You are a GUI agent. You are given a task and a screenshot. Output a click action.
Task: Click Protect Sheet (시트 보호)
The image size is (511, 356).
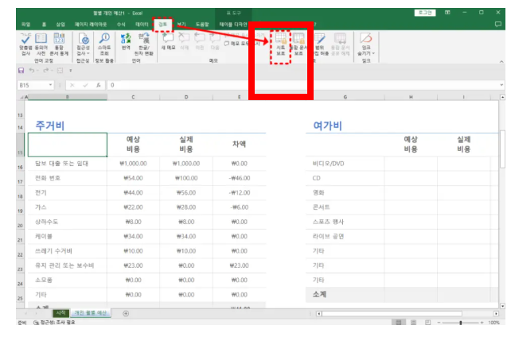(x=281, y=44)
